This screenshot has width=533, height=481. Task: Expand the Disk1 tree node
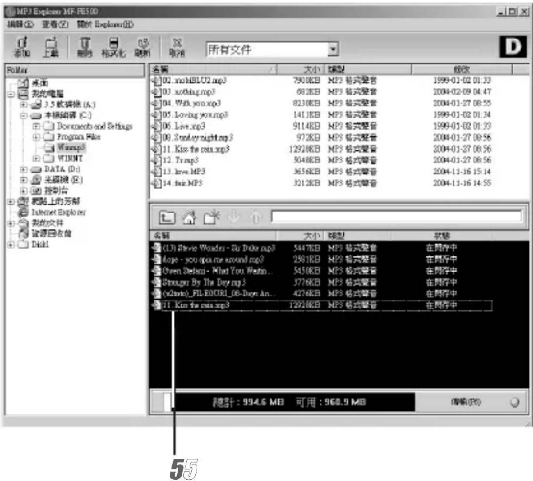(x=11, y=244)
